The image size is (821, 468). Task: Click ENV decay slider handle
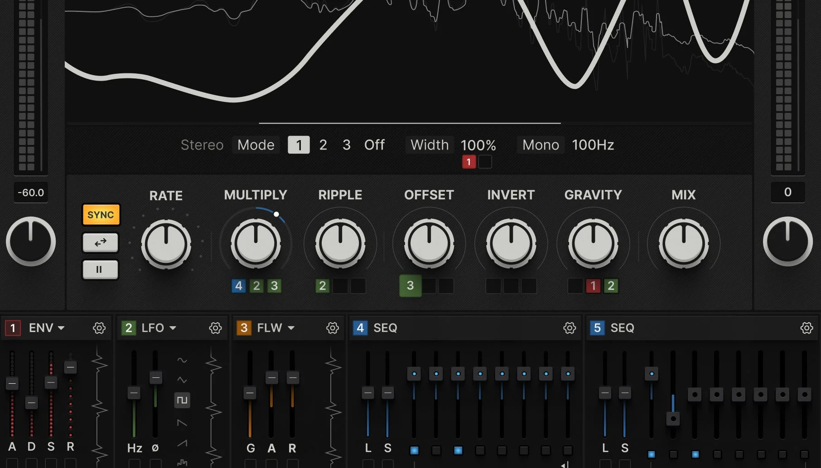coord(31,403)
